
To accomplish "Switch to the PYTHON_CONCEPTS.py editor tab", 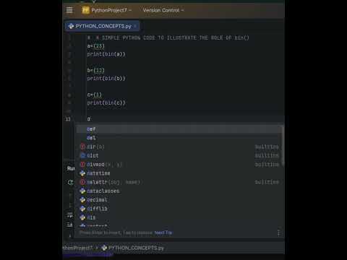I will (x=103, y=26).
